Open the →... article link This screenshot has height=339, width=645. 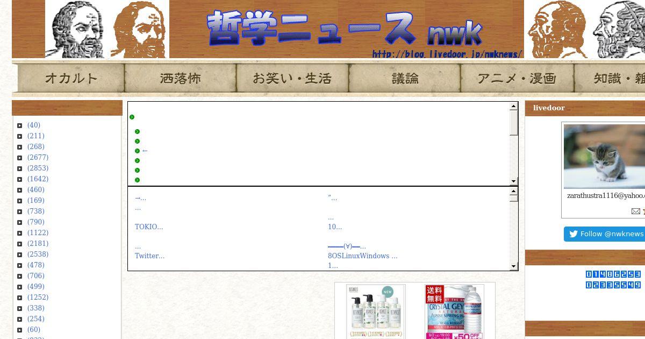click(140, 198)
